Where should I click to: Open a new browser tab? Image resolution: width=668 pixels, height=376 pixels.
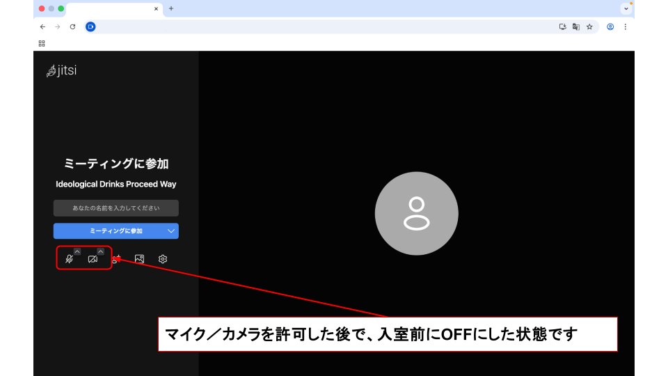171,8
